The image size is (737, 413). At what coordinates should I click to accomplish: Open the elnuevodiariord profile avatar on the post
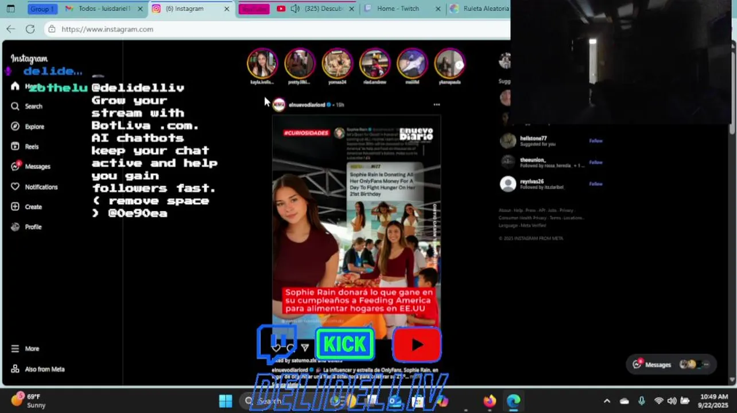[279, 104]
